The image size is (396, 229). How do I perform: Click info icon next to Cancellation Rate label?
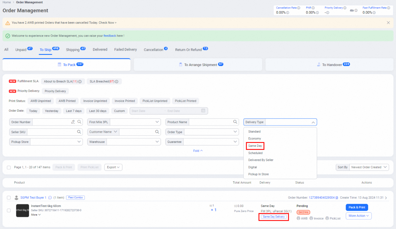299,8
